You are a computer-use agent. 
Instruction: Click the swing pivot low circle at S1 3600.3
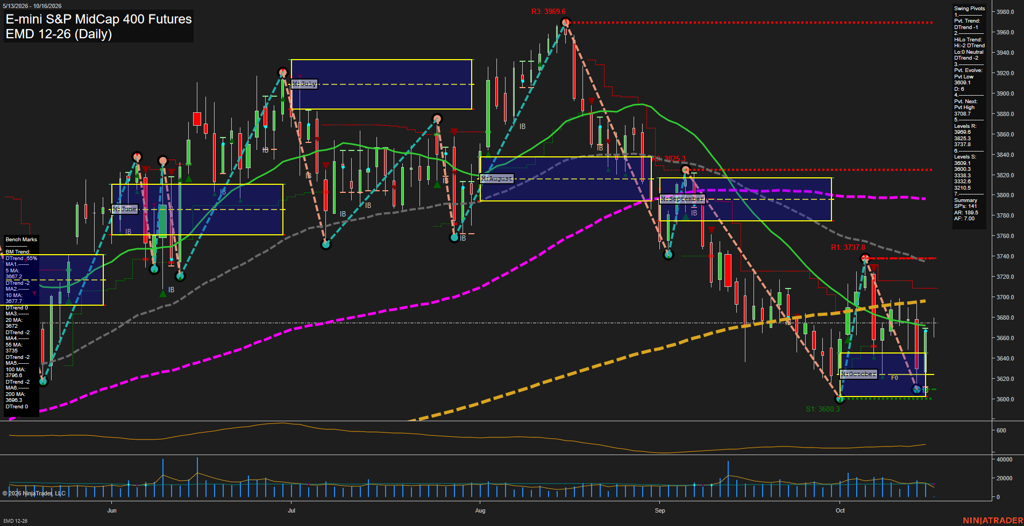[x=840, y=399]
